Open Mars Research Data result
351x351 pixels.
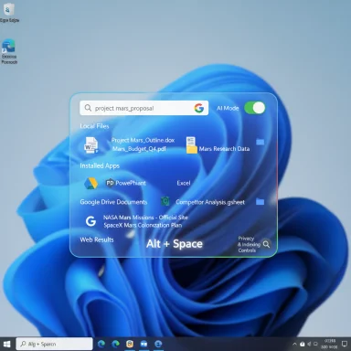pos(224,149)
